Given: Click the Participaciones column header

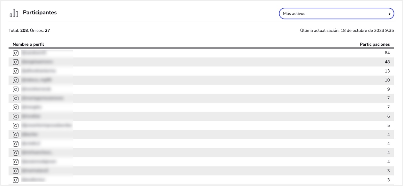Looking at the screenshot, I should [x=375, y=44].
